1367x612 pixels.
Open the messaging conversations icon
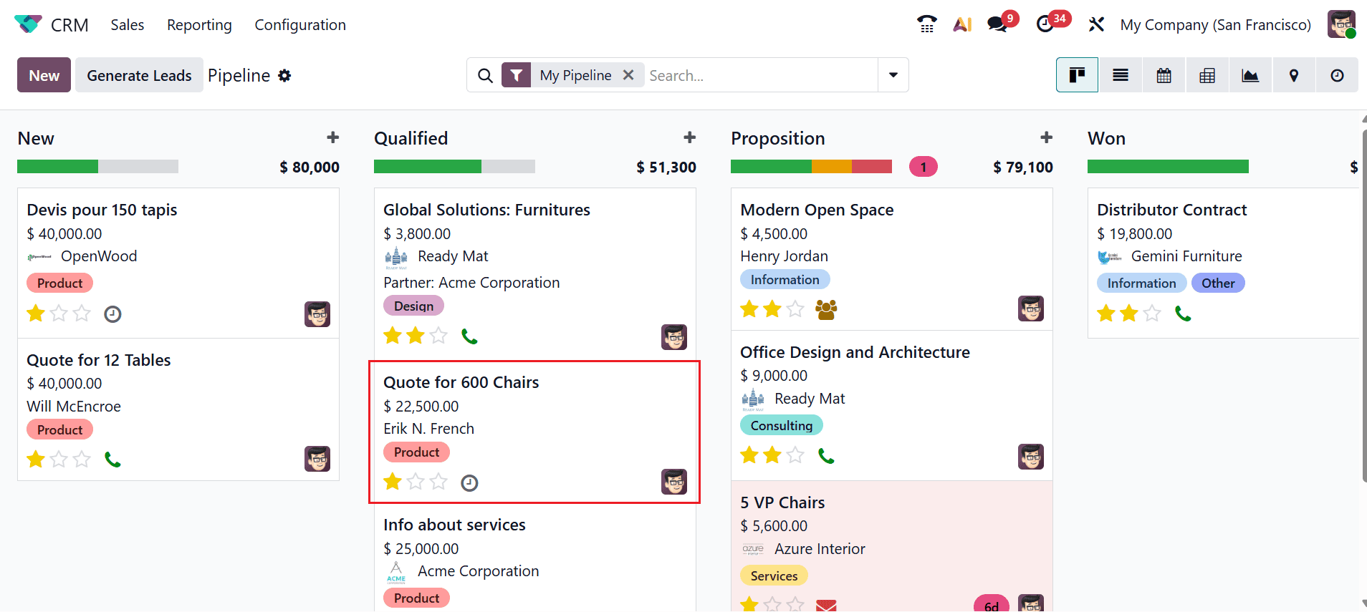(x=997, y=24)
